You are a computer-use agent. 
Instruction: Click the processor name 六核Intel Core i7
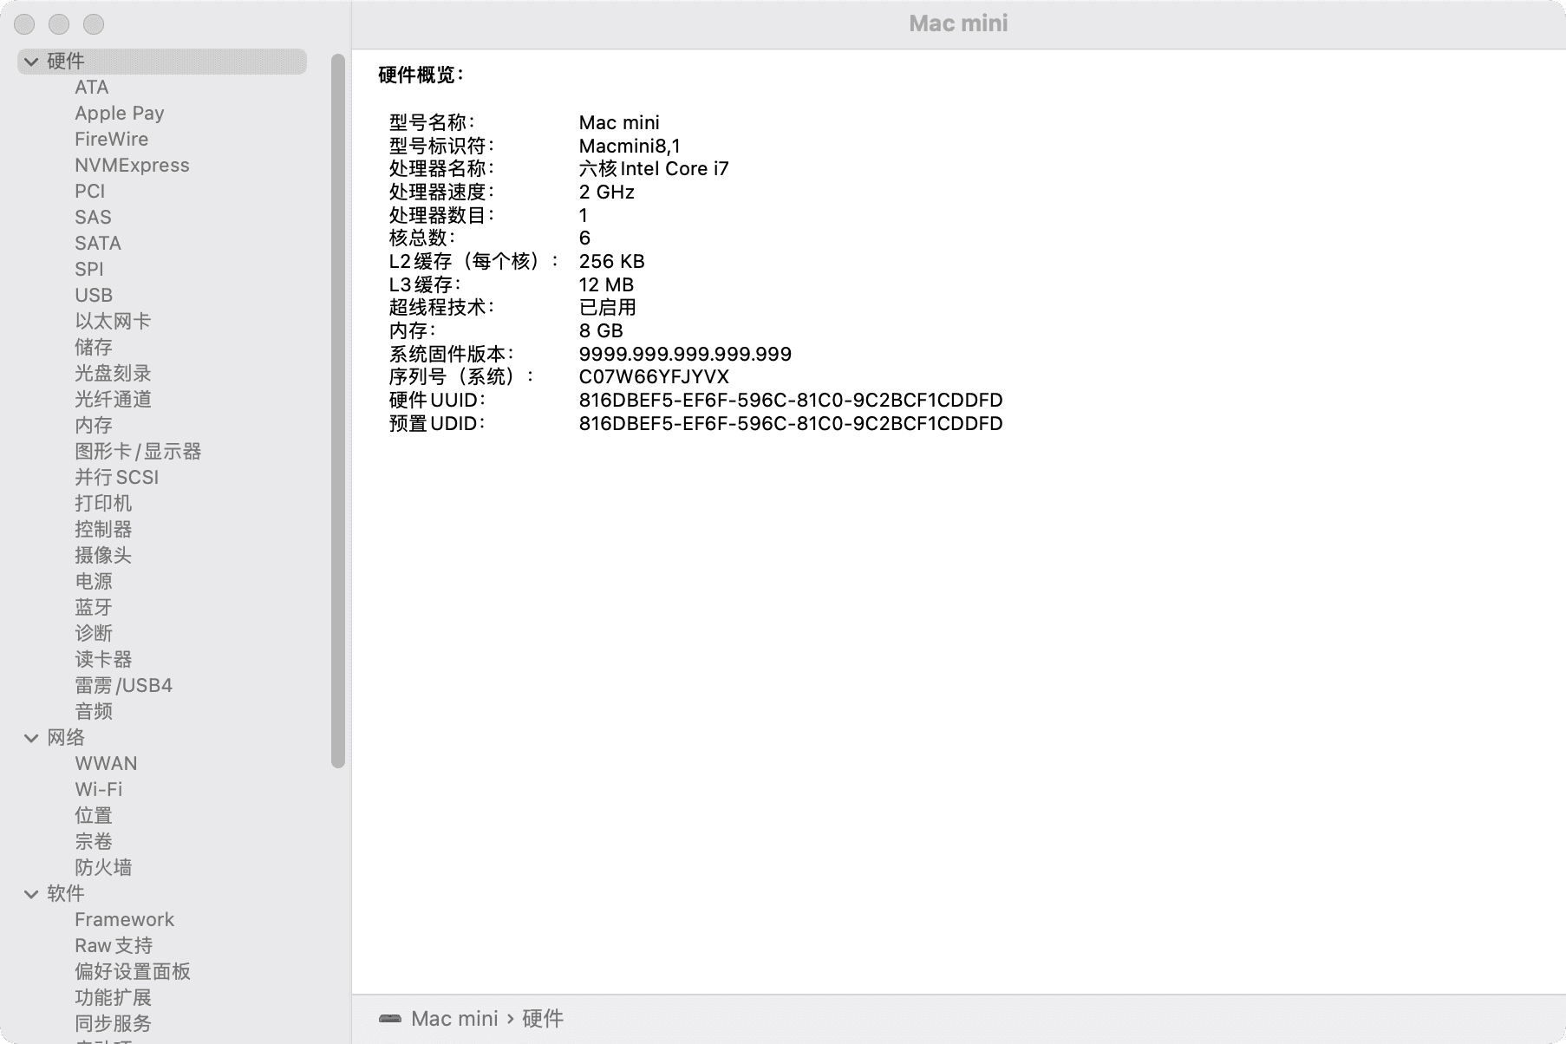pyautogui.click(x=654, y=169)
